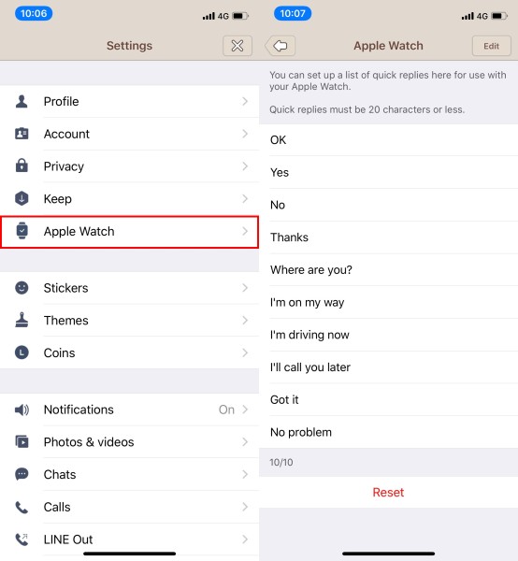The height and width of the screenshot is (561, 518).
Task: Open Privacy via its chevron
Action: click(x=245, y=166)
